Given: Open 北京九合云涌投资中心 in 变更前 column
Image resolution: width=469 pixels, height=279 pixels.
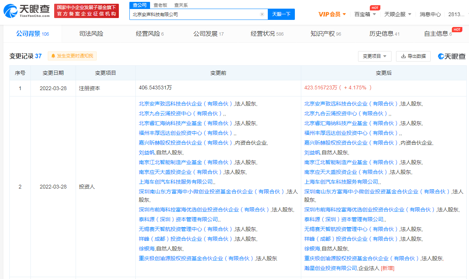Looking at the screenshot, I should pos(181,113).
